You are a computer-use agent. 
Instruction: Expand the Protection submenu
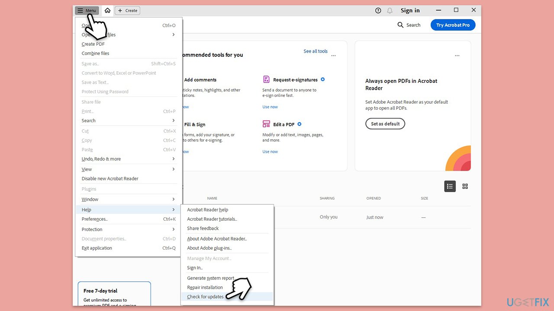pyautogui.click(x=174, y=229)
